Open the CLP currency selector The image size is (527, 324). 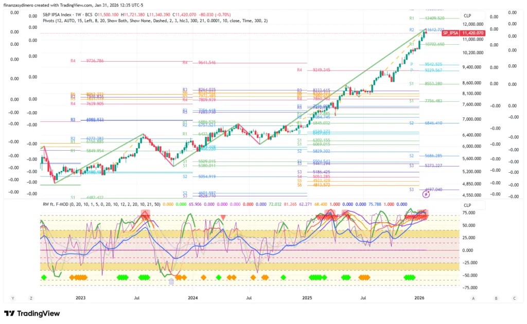pos(467,16)
